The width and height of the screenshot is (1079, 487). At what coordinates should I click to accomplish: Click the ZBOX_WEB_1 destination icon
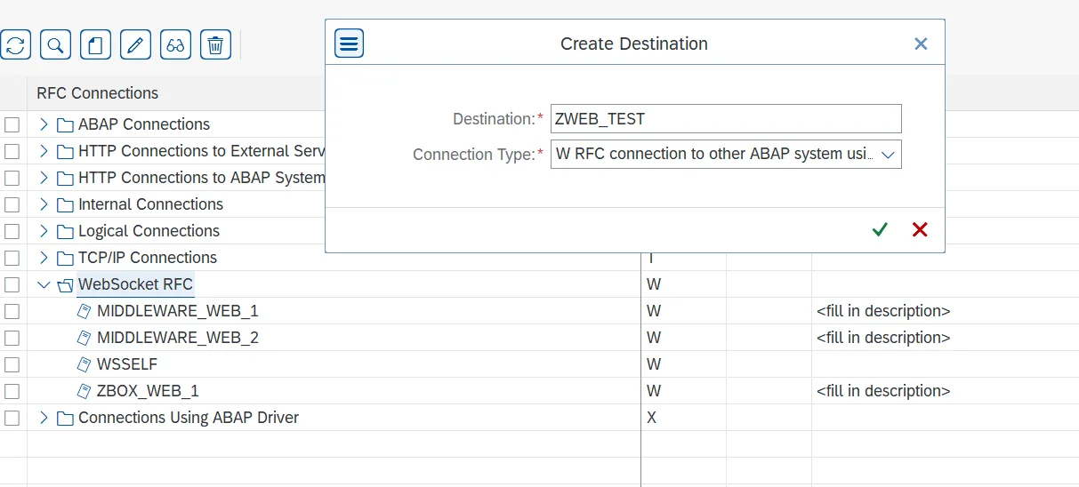click(x=84, y=391)
